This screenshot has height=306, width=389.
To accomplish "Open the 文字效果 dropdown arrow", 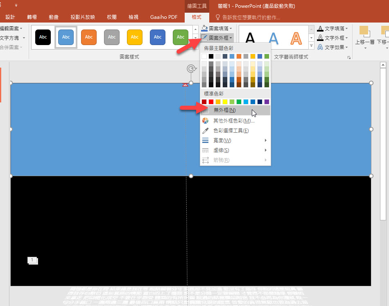I will 346,47.
